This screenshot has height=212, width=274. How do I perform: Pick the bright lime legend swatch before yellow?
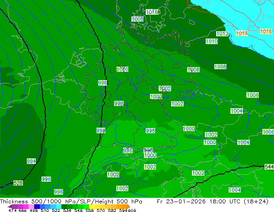(86, 206)
